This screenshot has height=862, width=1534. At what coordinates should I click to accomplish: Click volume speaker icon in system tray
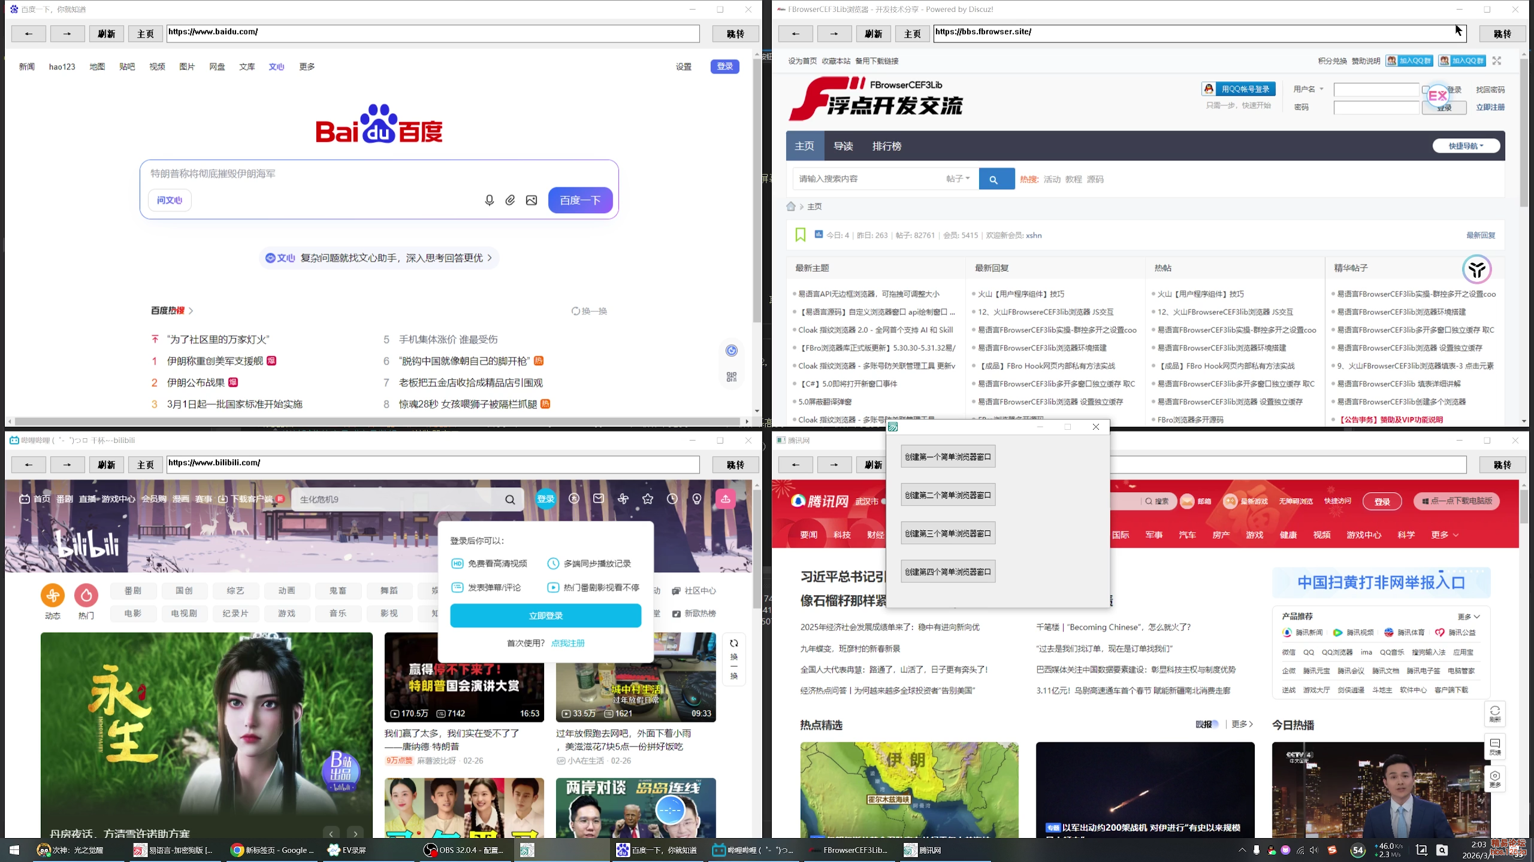point(1314,850)
